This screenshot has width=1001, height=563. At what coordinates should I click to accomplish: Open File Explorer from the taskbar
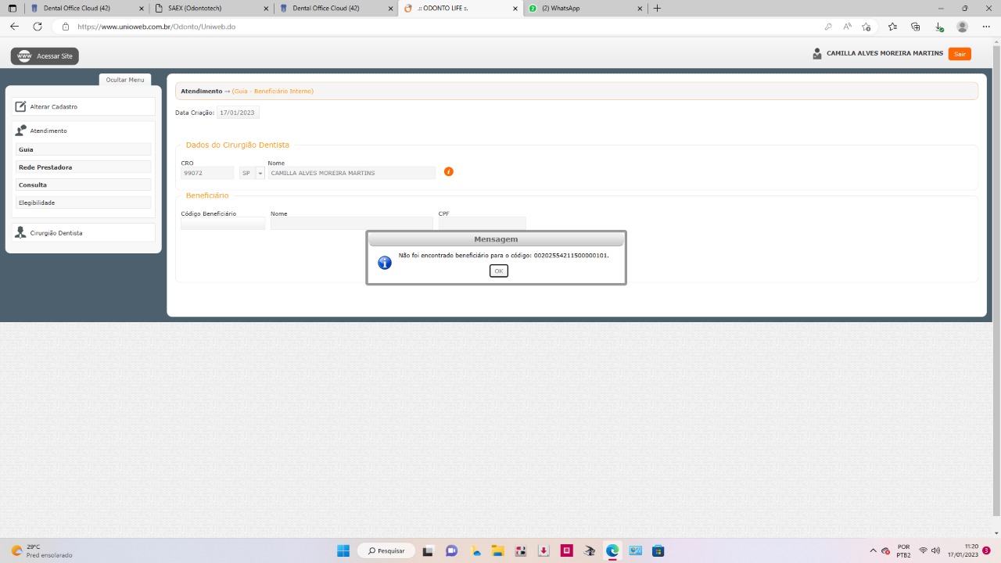[497, 550]
